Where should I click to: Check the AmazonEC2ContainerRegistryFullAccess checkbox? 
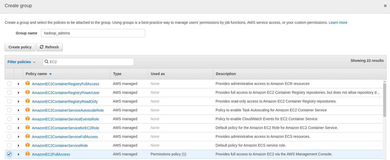click(9, 83)
